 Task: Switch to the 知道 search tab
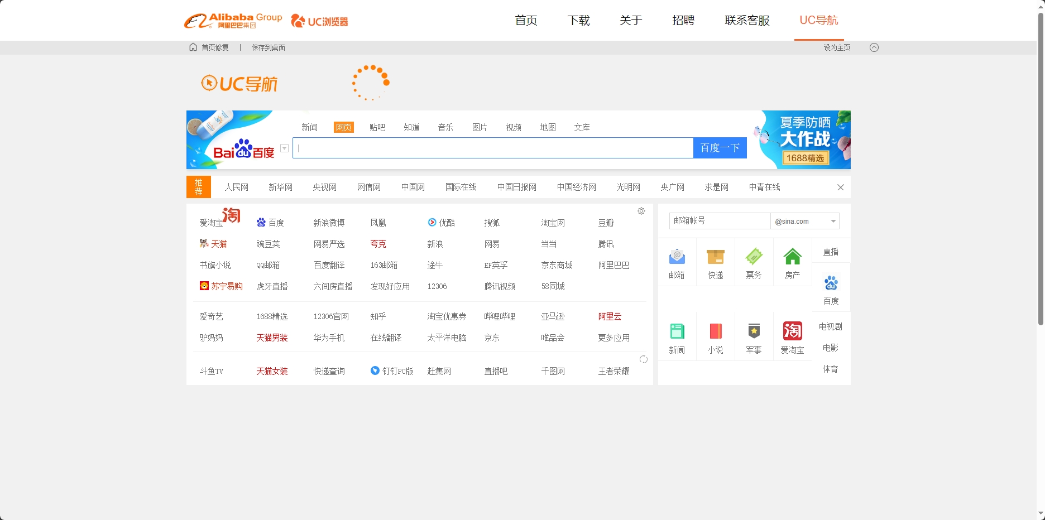coord(412,127)
